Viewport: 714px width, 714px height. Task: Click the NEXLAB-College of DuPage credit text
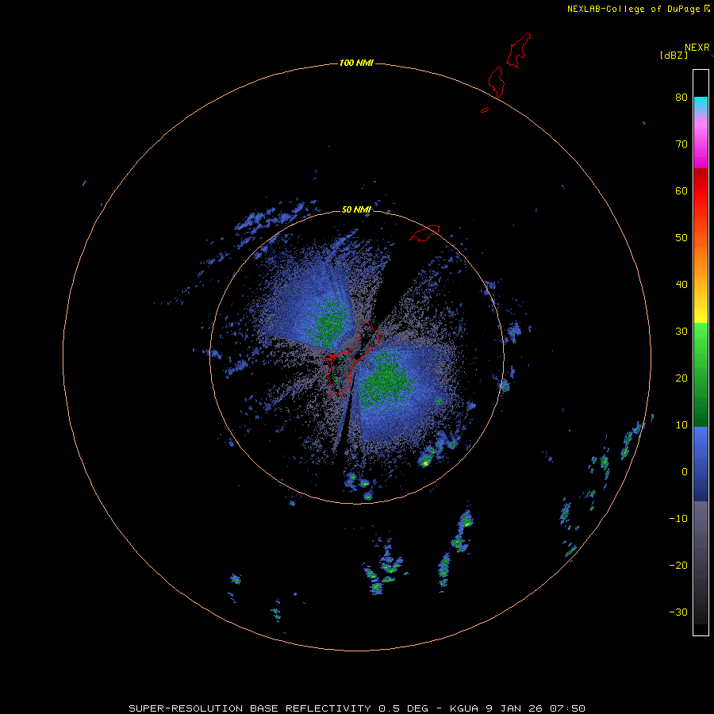(x=633, y=9)
